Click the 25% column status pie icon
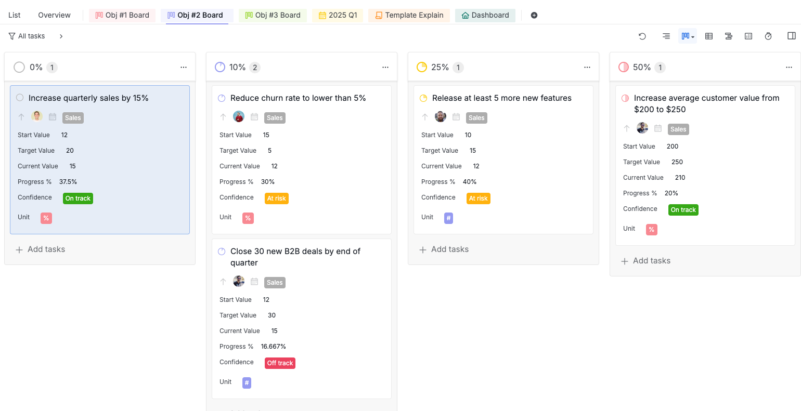This screenshot has height=411, width=801. pyautogui.click(x=422, y=67)
